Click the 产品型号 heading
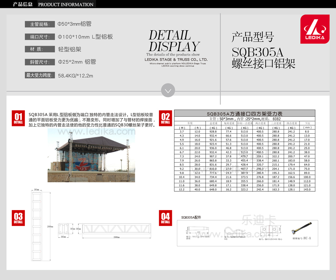Screen dimensions: 336x280 [x=253, y=37]
